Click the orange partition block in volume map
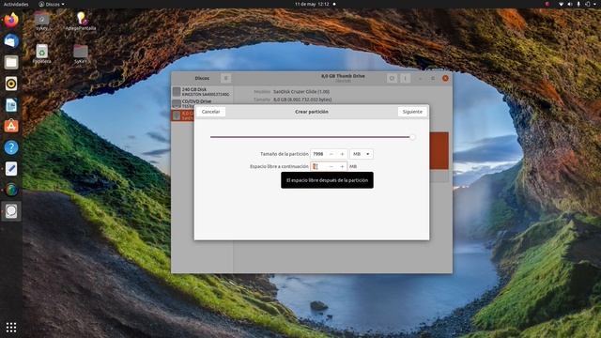The width and height of the screenshot is (601, 338). point(439,150)
